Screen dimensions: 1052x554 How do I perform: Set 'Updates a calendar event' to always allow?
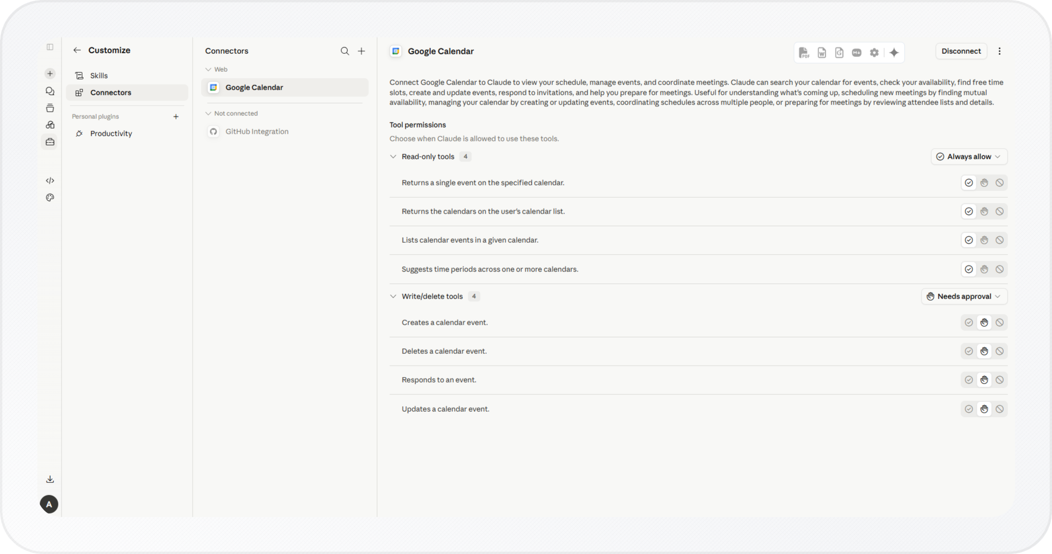coord(969,409)
